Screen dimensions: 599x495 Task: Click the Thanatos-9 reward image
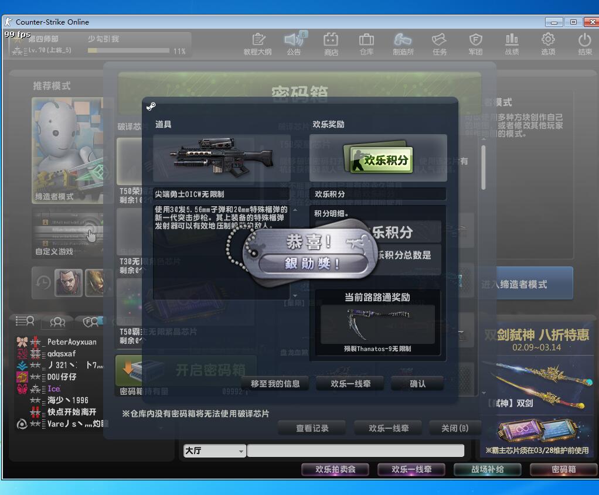(377, 324)
